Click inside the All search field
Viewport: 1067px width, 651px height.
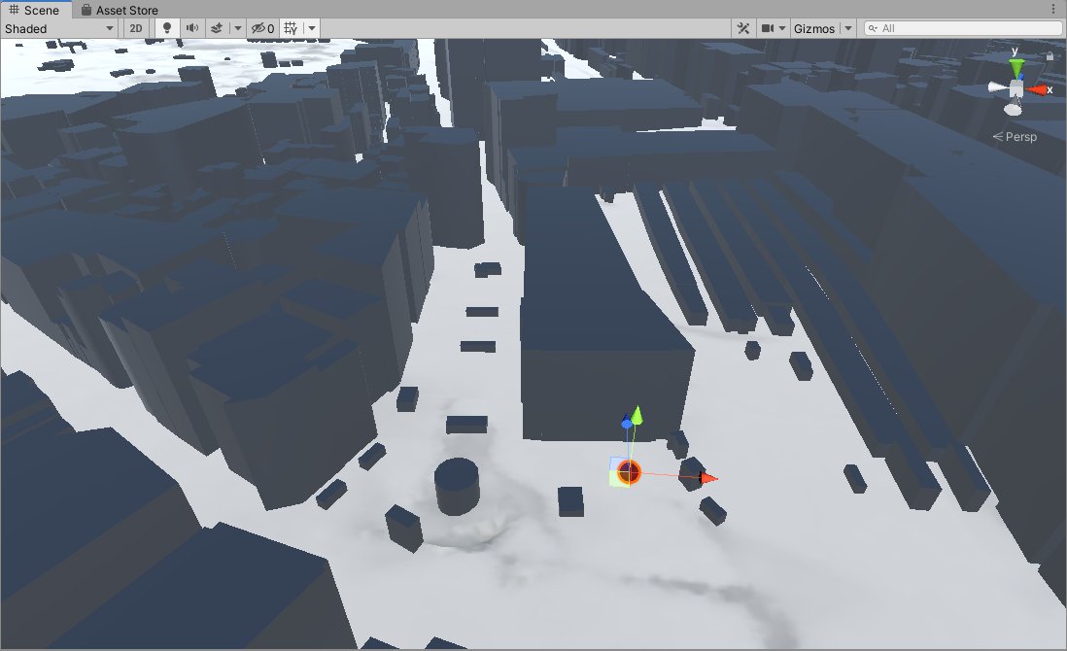click(x=962, y=28)
